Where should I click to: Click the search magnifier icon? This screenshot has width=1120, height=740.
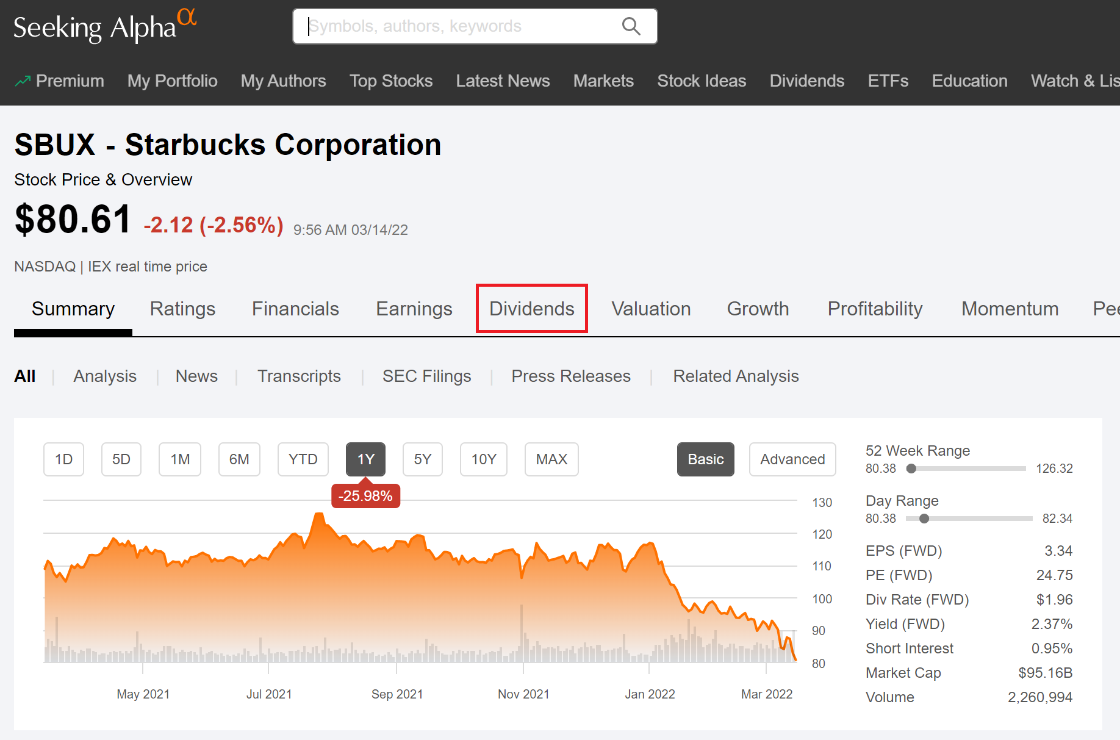631,26
